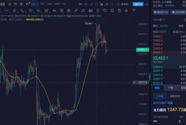Screen dimensions: 186x125
Task: Click the share icon at top right
Action: point(146,4)
